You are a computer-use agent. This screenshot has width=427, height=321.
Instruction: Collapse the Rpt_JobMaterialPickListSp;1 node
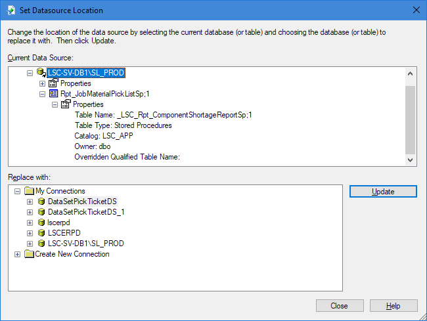coord(43,94)
